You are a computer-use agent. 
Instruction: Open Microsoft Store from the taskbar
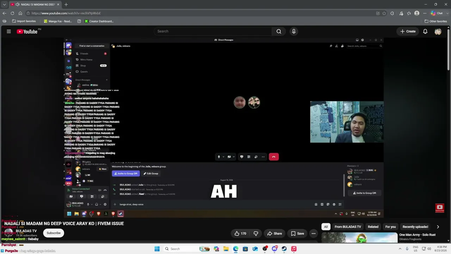[245, 249]
